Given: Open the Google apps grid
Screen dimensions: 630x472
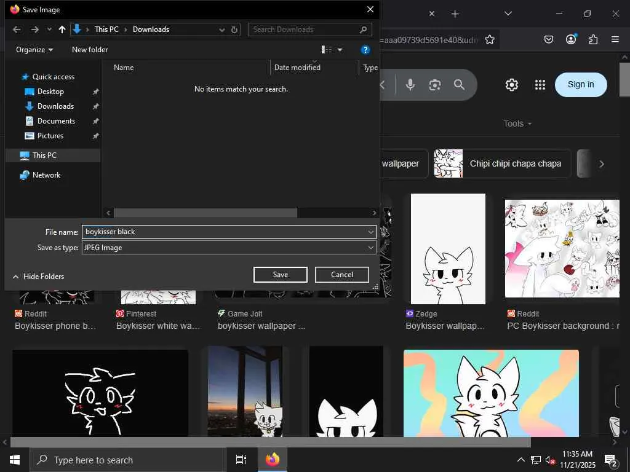Looking at the screenshot, I should coord(540,85).
